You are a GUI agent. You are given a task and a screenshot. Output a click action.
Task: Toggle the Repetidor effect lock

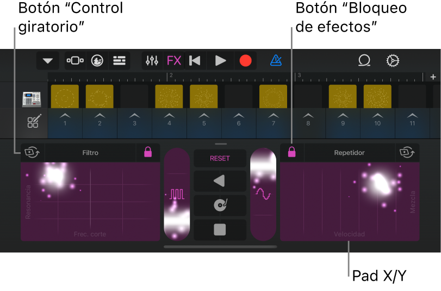[292, 152]
